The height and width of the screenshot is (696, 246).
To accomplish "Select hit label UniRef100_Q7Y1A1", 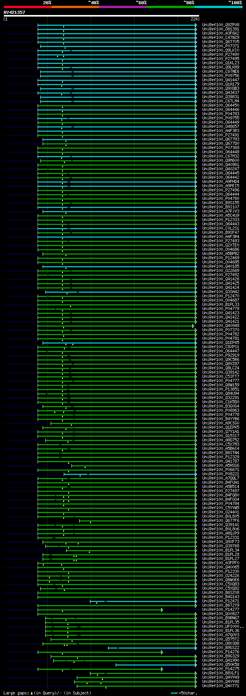I will coord(221,432).
